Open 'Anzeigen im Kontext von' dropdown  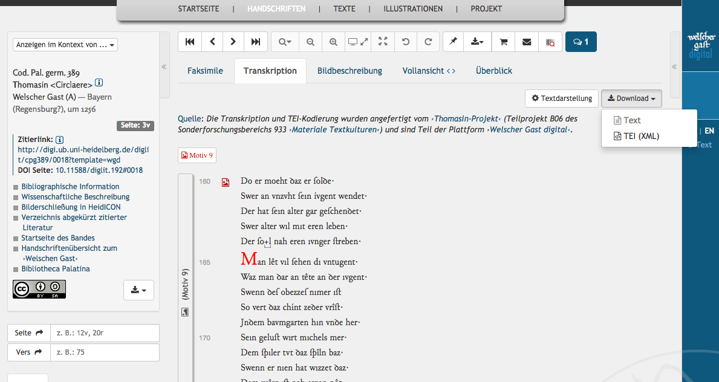[x=65, y=45]
